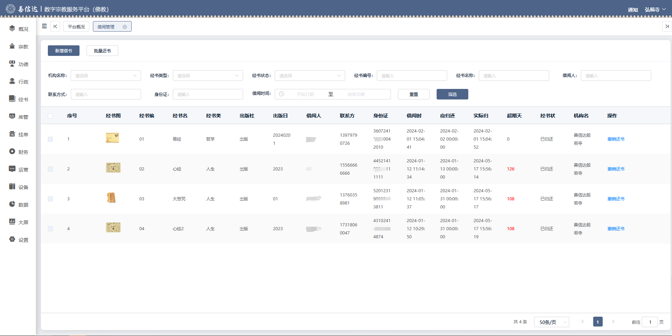Viewport: 672px width, 336px height.
Task: Open the 功德 sidebar icon
Action: (12, 64)
